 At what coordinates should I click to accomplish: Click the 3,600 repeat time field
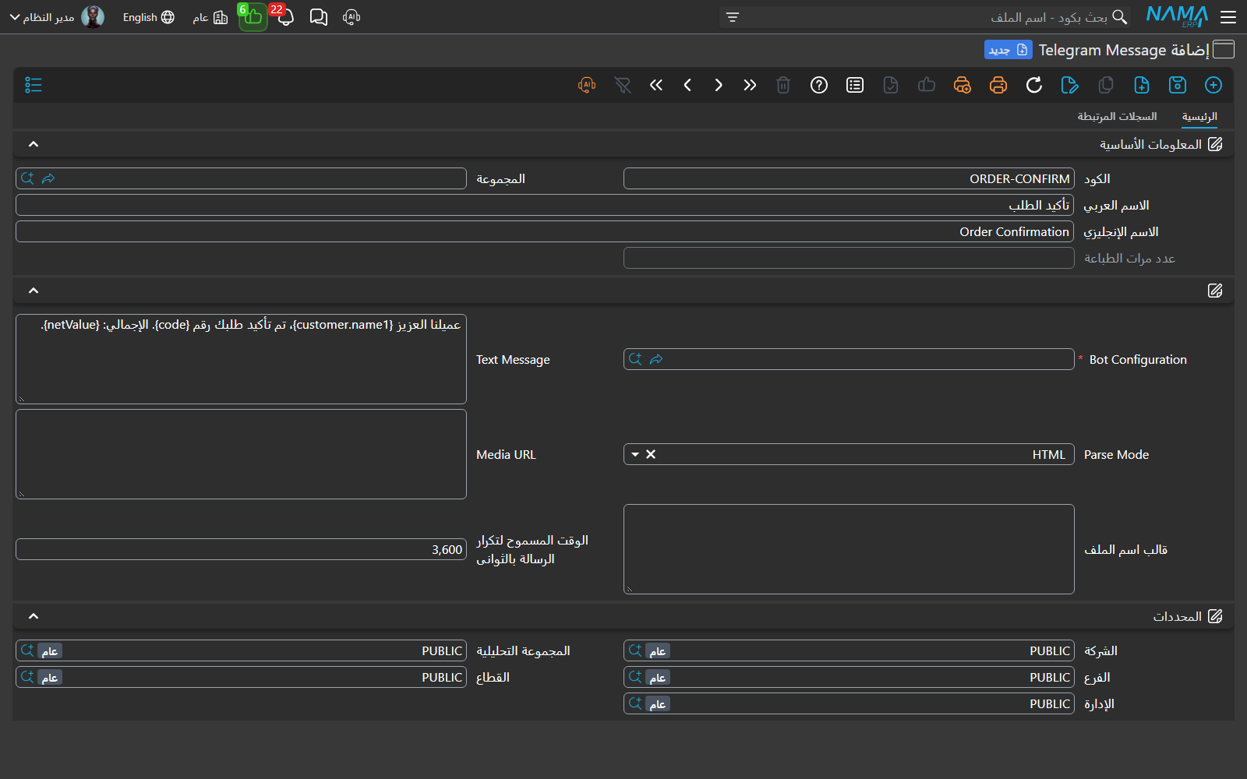pyautogui.click(x=241, y=549)
